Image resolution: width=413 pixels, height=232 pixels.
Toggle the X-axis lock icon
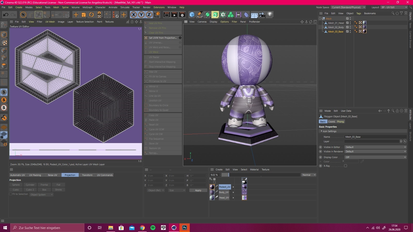133,15
